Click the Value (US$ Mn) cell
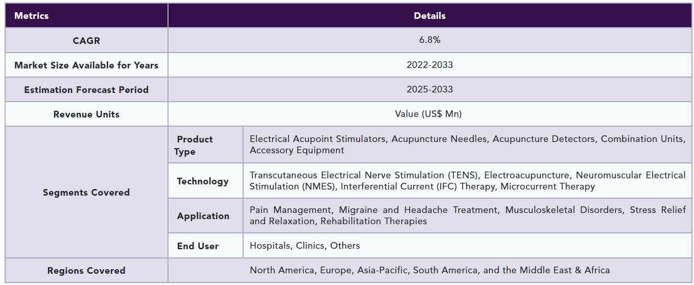Viewport: 694px width, 285px height. 429,114
